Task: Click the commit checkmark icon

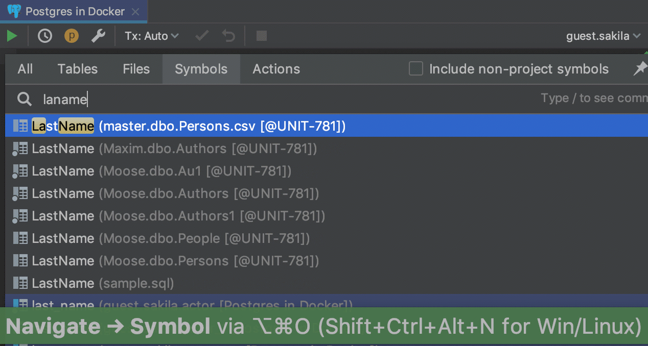Action: click(202, 36)
